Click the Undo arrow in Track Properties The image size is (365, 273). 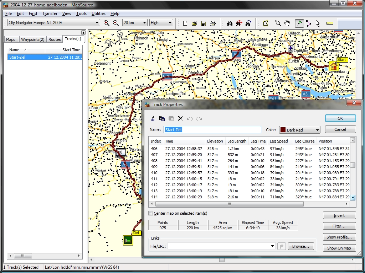pos(190,119)
